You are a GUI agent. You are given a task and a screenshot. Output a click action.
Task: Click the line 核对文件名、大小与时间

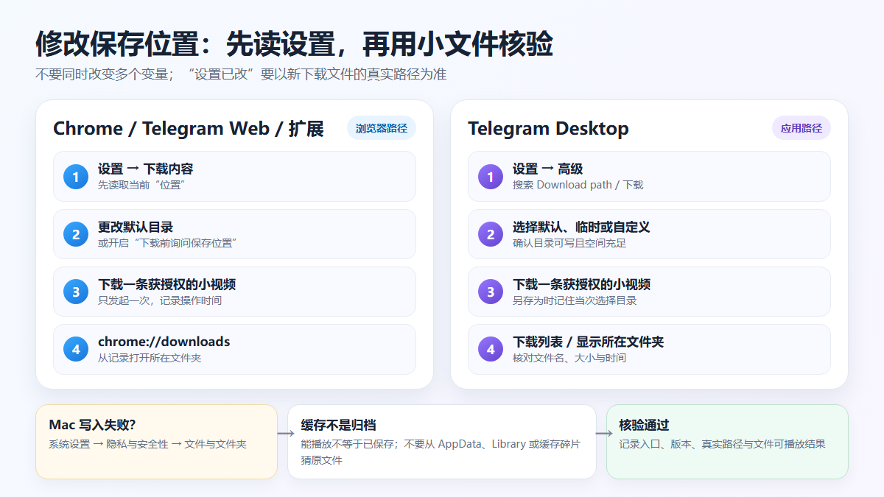click(569, 358)
